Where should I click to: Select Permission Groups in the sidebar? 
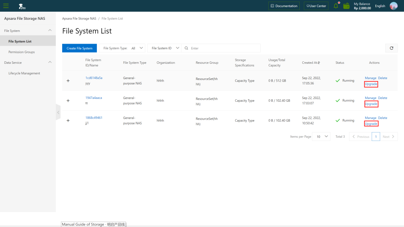pyautogui.click(x=21, y=52)
